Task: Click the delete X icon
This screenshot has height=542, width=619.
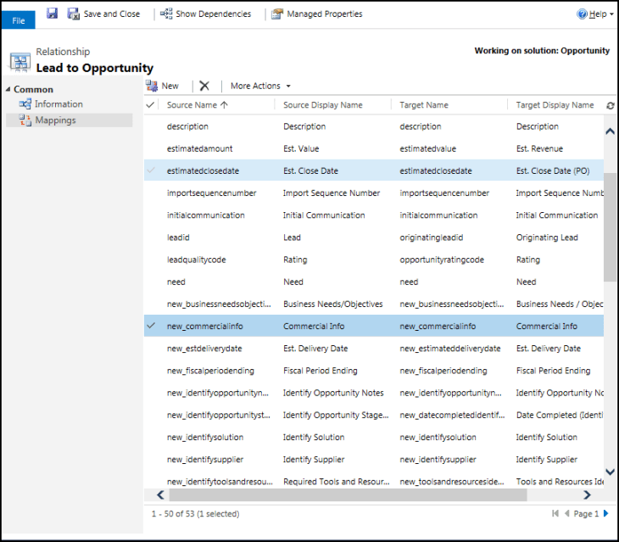Action: click(204, 86)
